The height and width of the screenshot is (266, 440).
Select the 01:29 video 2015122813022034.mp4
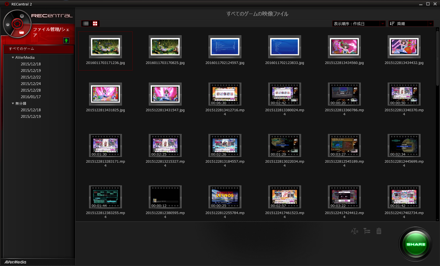(x=285, y=145)
